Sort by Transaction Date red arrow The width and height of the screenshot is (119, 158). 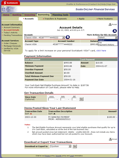[31, 114]
